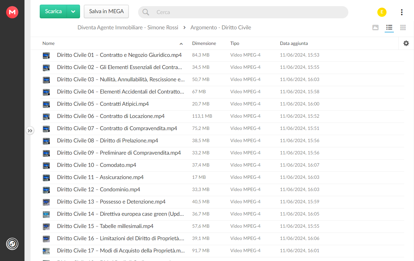414x261 pixels.
Task: Switch to thumbnail grid view
Action: (403, 28)
